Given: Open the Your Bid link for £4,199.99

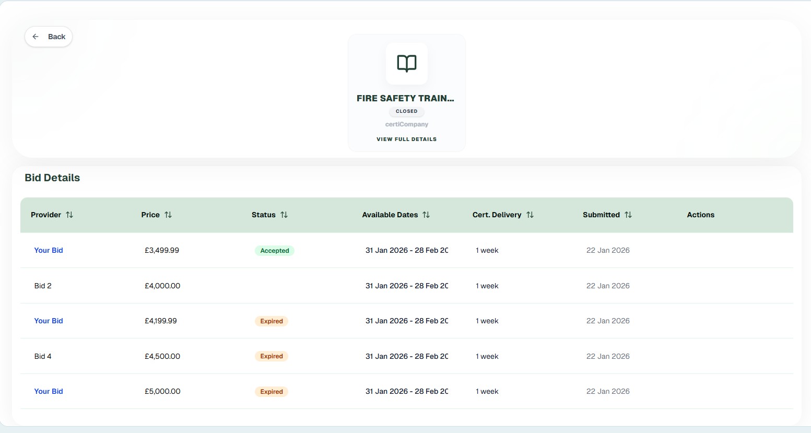Looking at the screenshot, I should (49, 321).
